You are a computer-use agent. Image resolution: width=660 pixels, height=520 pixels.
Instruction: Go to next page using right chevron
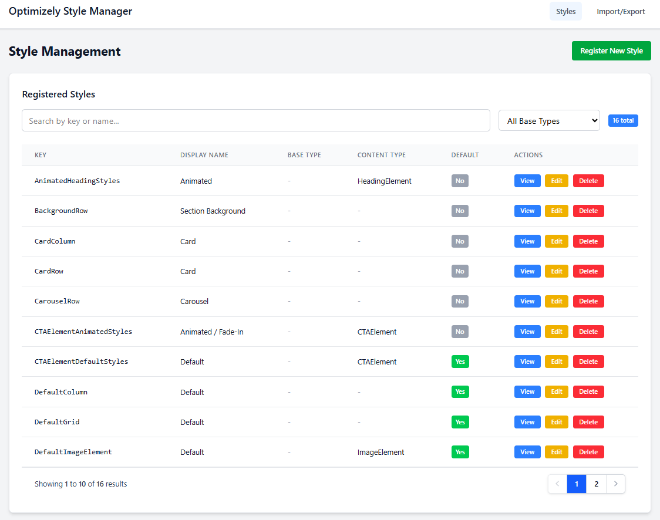pos(615,484)
